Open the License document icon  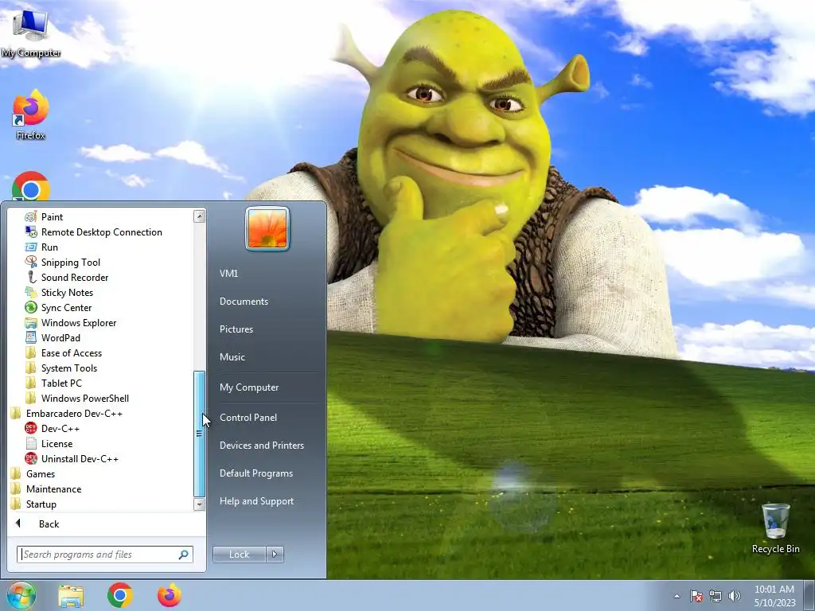click(31, 443)
